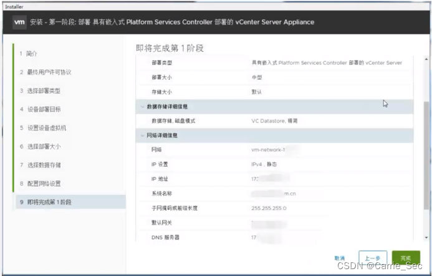Open step 6 选择部署大小
Image resolution: width=432 pixels, height=276 pixels.
(41, 146)
